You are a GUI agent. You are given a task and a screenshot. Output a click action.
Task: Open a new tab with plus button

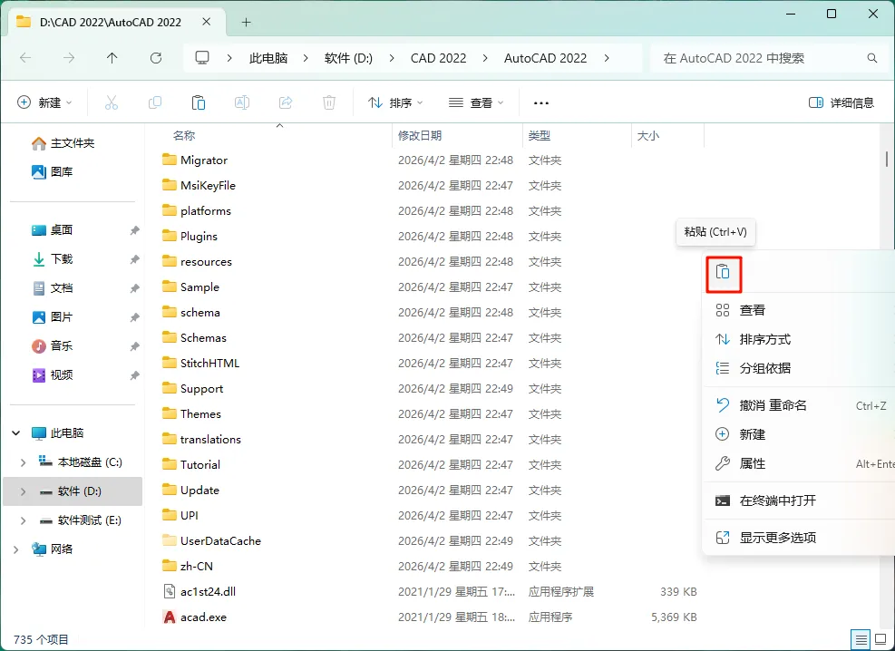click(246, 23)
